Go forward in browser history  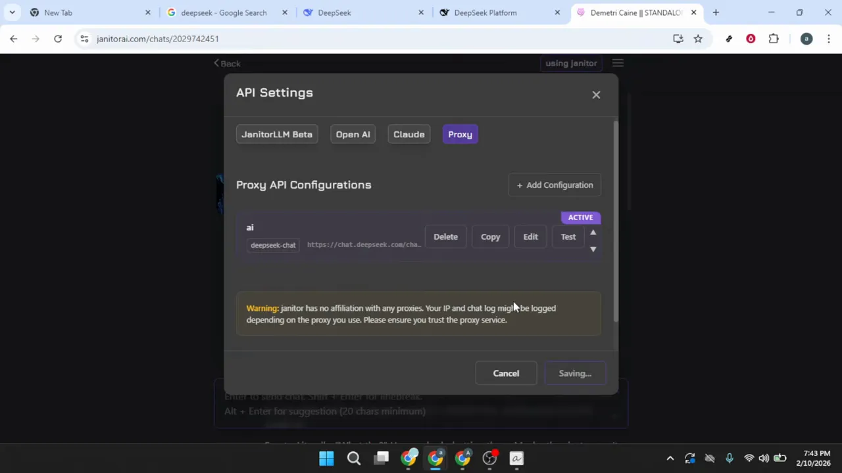click(36, 39)
